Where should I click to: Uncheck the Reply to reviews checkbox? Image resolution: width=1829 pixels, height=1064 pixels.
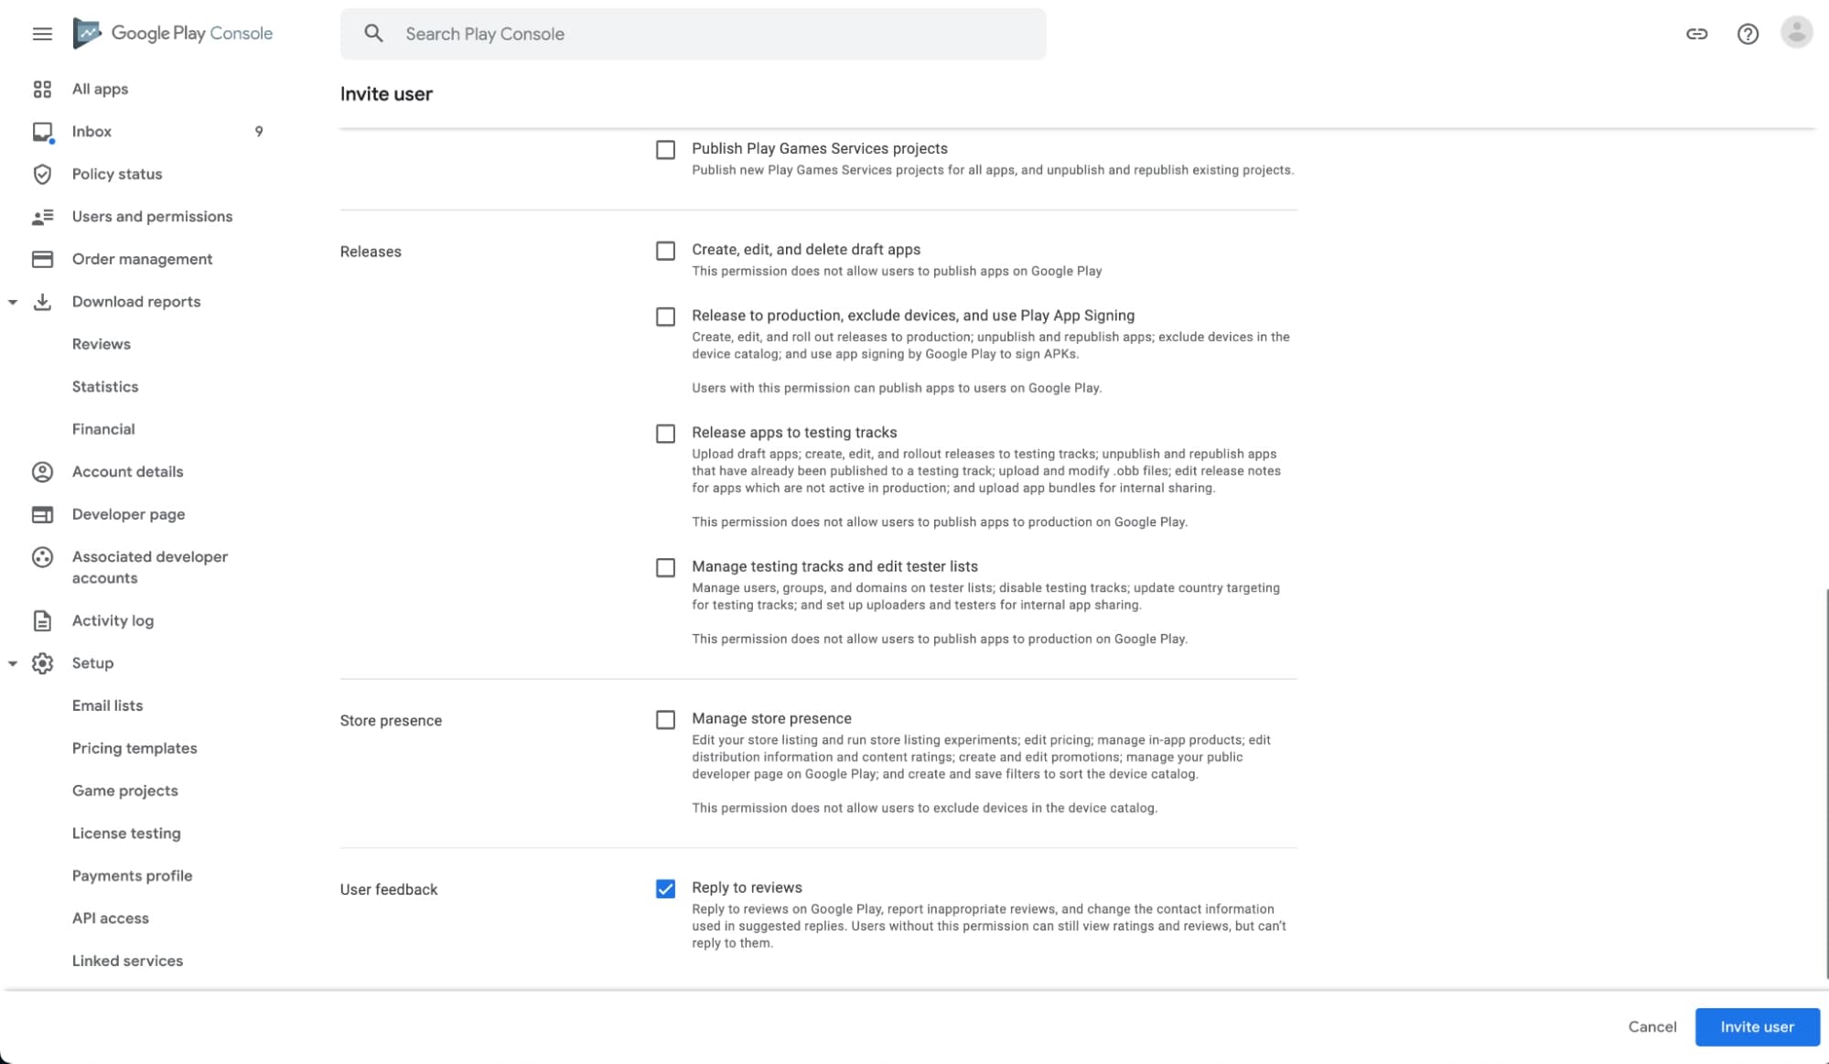click(x=665, y=888)
